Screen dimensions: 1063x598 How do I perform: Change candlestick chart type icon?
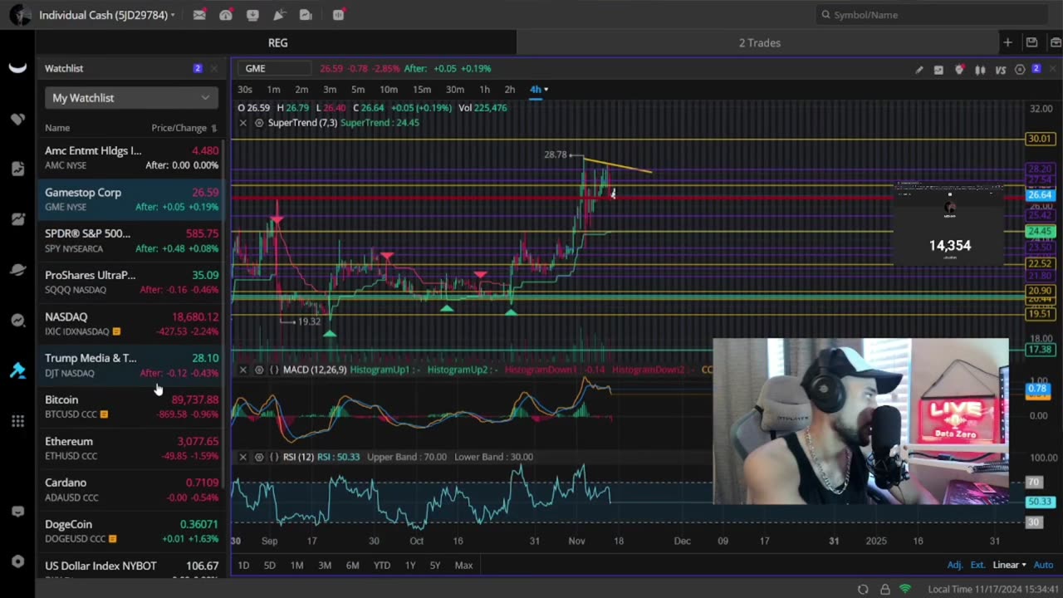[x=980, y=70]
